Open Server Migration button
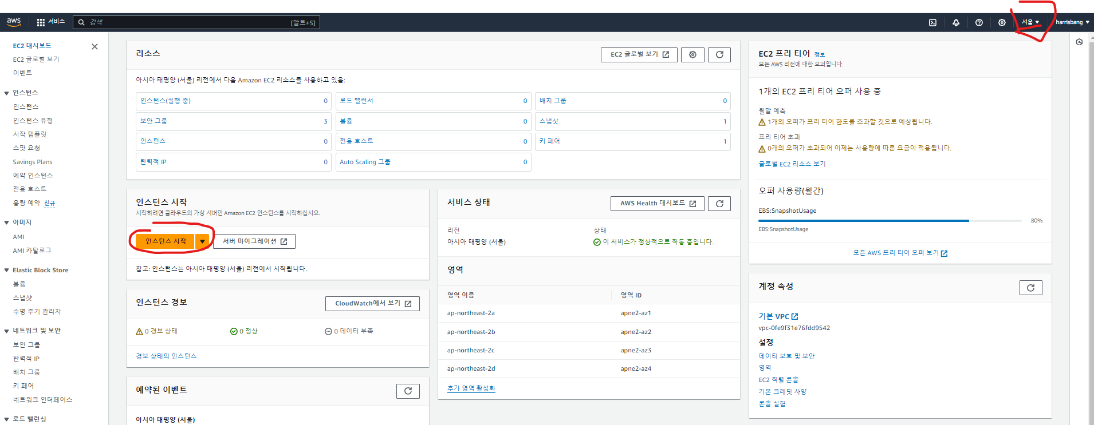The height and width of the screenshot is (425, 1094). [x=254, y=241]
